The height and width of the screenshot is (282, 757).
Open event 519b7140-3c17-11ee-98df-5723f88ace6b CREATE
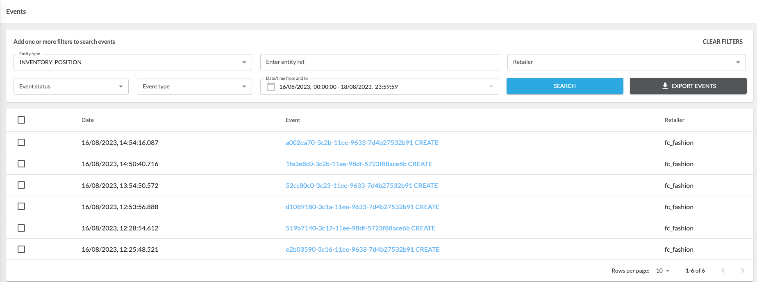tap(360, 228)
